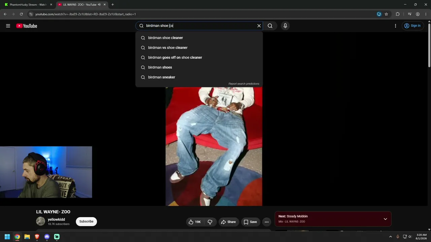Screen dimensions: 431x242
Task: Click the address bar URL
Action: (86, 14)
